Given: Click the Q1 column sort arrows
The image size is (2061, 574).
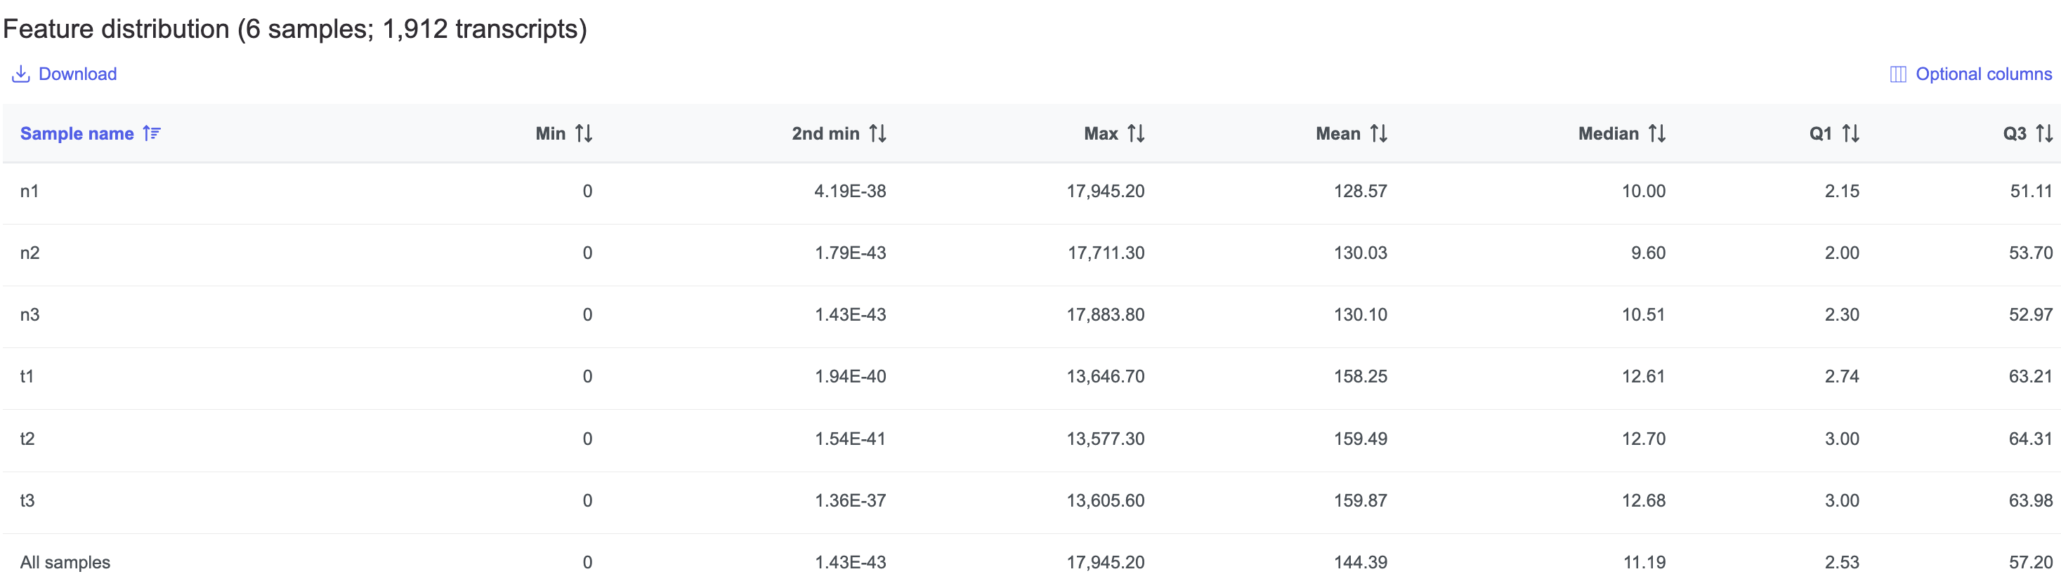Looking at the screenshot, I should tap(1850, 133).
